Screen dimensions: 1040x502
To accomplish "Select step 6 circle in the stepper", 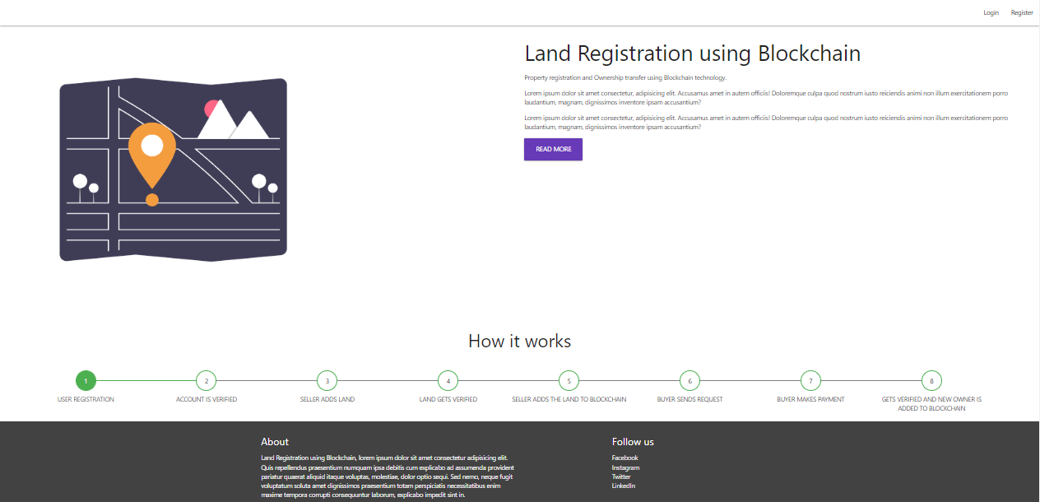I will pyautogui.click(x=690, y=380).
